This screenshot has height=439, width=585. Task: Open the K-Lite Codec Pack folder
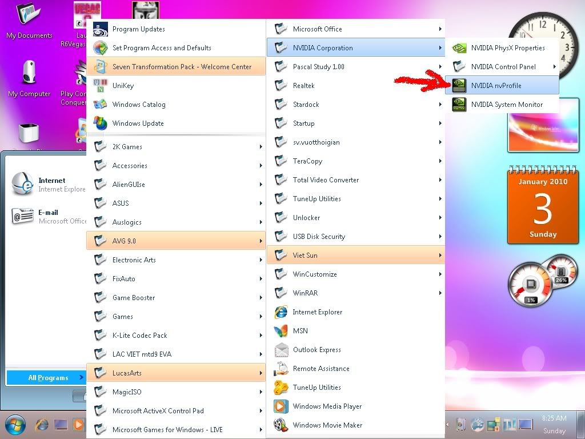pos(176,335)
